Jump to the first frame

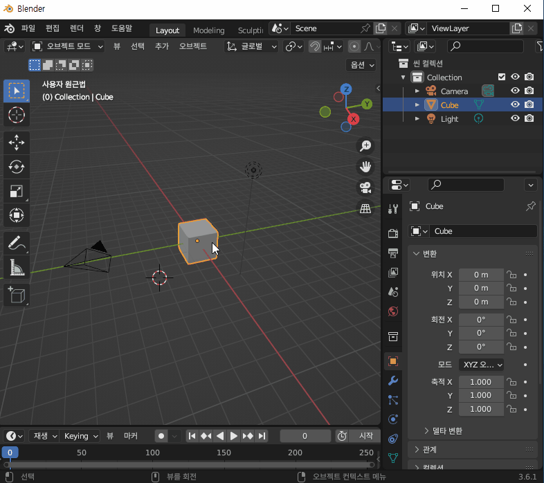pyautogui.click(x=192, y=436)
